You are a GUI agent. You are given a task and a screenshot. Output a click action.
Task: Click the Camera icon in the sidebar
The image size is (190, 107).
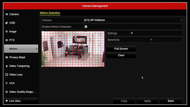coord(7,14)
